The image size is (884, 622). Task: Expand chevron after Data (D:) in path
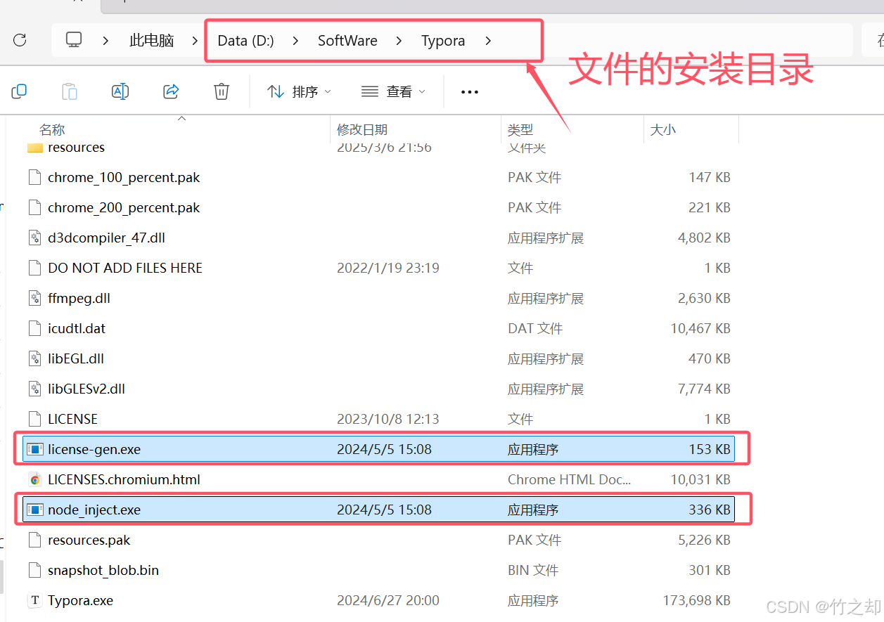(x=295, y=41)
